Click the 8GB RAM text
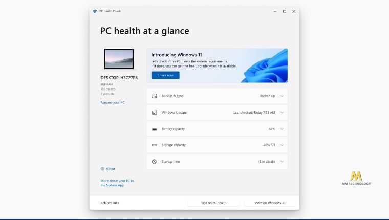The height and width of the screenshot is (220, 389). pyautogui.click(x=106, y=84)
